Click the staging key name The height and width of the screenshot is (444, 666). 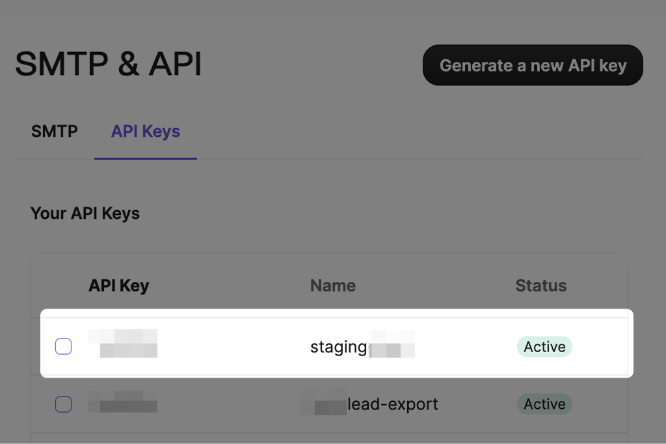[339, 347]
